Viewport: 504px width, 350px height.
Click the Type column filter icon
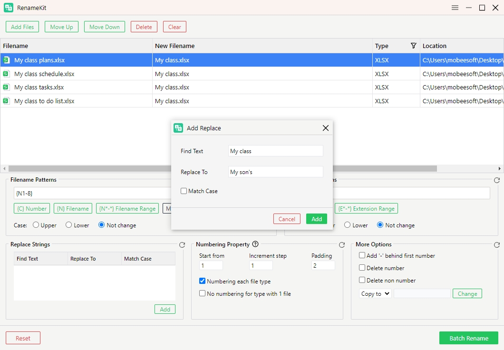pos(413,46)
